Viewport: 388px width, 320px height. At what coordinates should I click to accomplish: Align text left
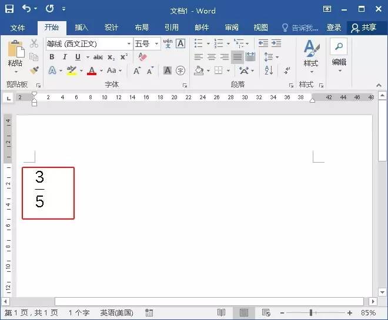199,57
